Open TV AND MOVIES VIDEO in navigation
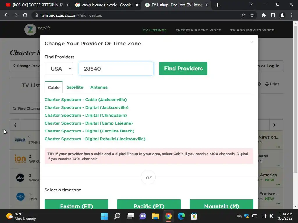Image resolution: width=298 pixels, height=223 pixels. point(252,30)
